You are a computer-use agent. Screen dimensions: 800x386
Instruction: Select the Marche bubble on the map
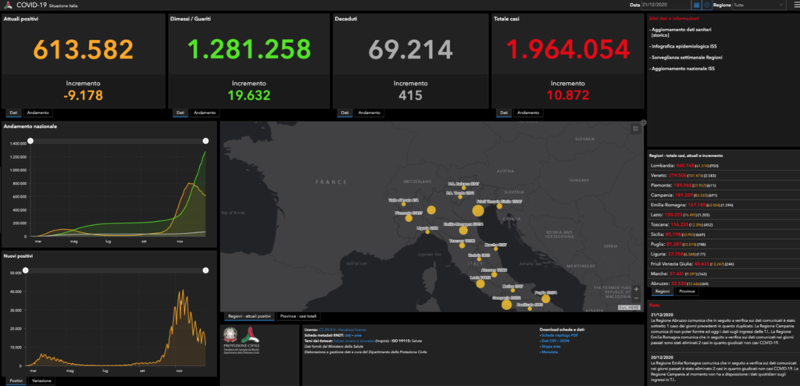coord(495,248)
